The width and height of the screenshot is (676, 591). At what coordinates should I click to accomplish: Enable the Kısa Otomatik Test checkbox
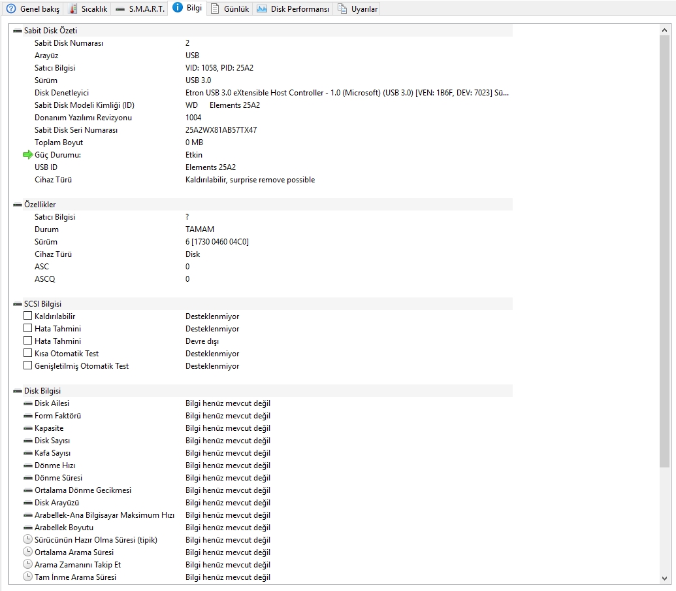coord(27,353)
